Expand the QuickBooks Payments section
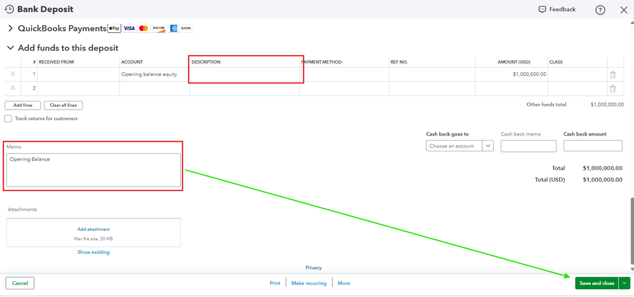634x297 pixels. [x=11, y=28]
